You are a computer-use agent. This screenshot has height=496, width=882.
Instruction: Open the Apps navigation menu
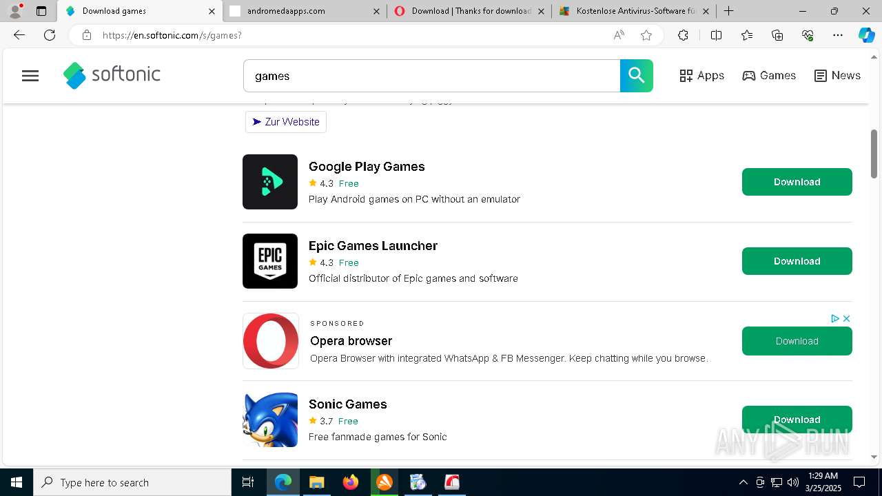pyautogui.click(x=701, y=76)
